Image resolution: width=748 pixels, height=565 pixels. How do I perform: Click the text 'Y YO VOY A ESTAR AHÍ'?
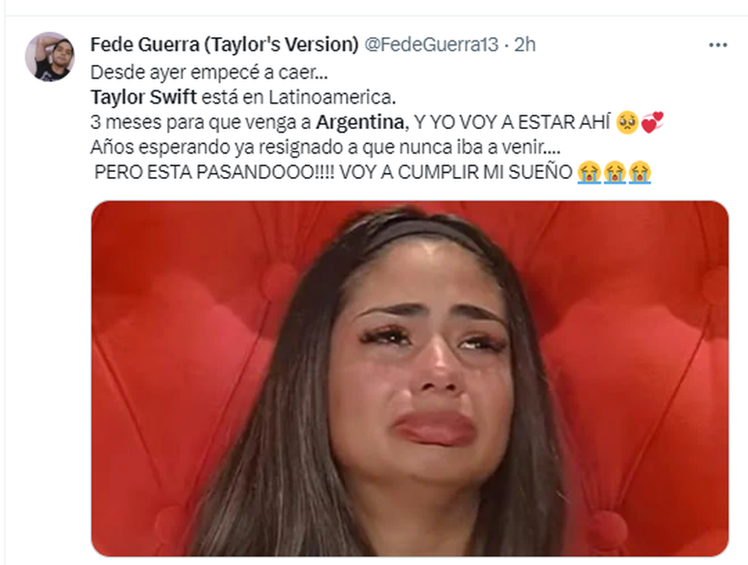512,122
